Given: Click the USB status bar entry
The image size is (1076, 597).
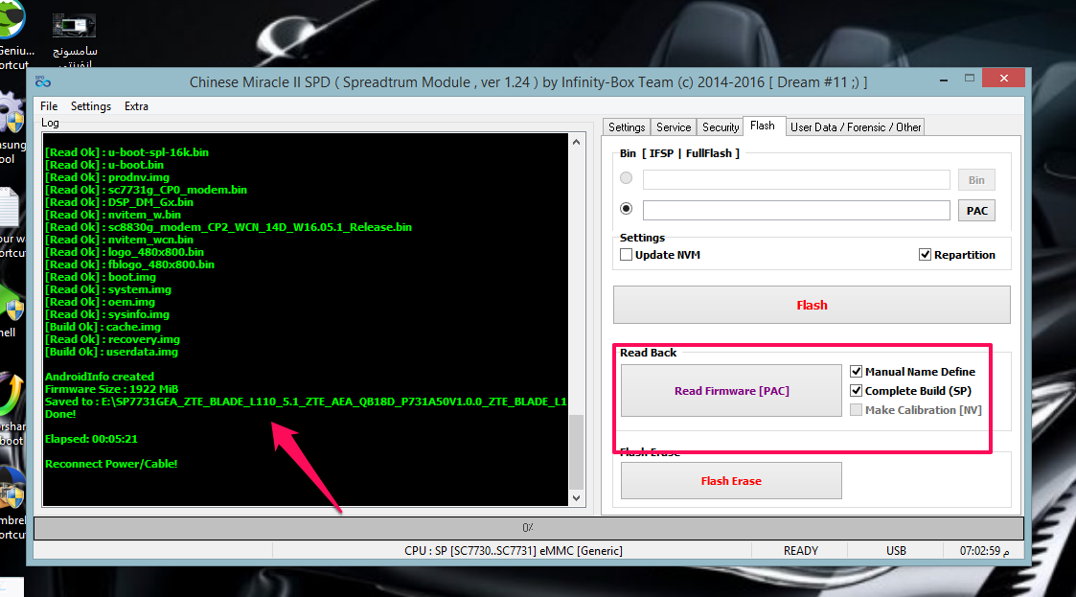Looking at the screenshot, I should [x=896, y=550].
